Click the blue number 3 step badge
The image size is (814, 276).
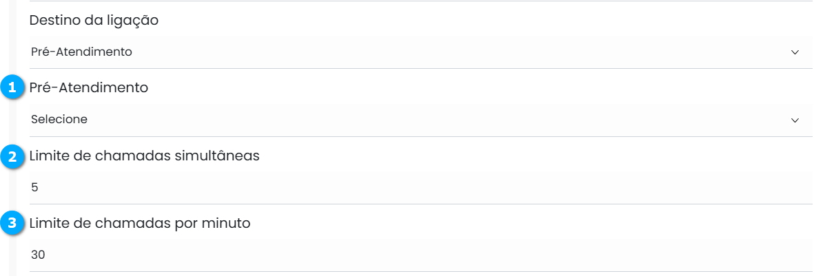[x=12, y=223]
